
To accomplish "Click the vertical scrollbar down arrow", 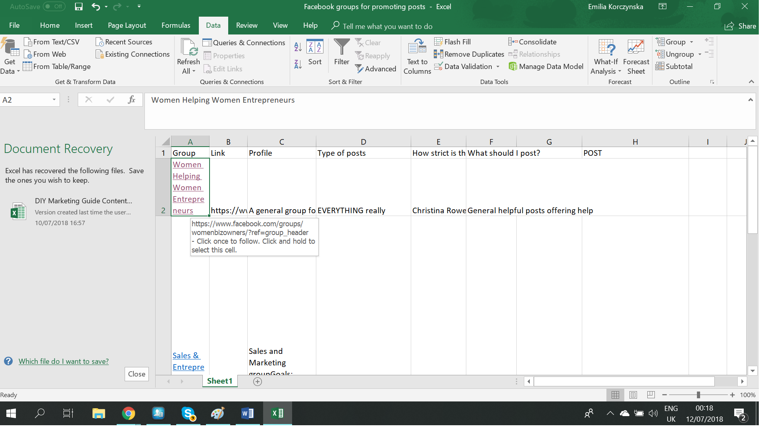I will tap(752, 371).
